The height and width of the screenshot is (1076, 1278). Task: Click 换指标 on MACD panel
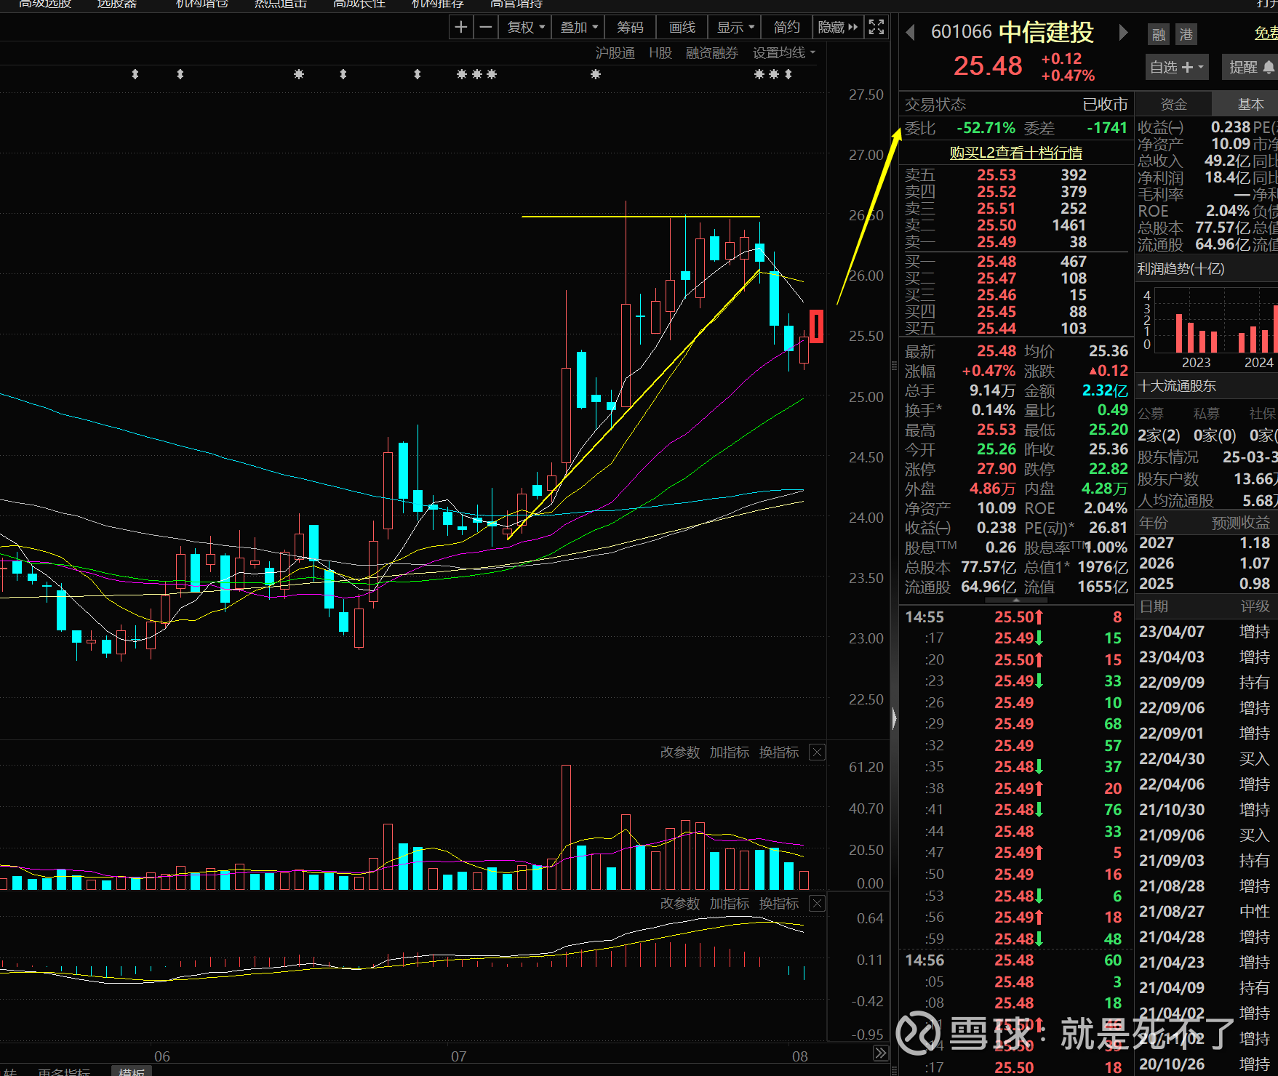(x=778, y=904)
